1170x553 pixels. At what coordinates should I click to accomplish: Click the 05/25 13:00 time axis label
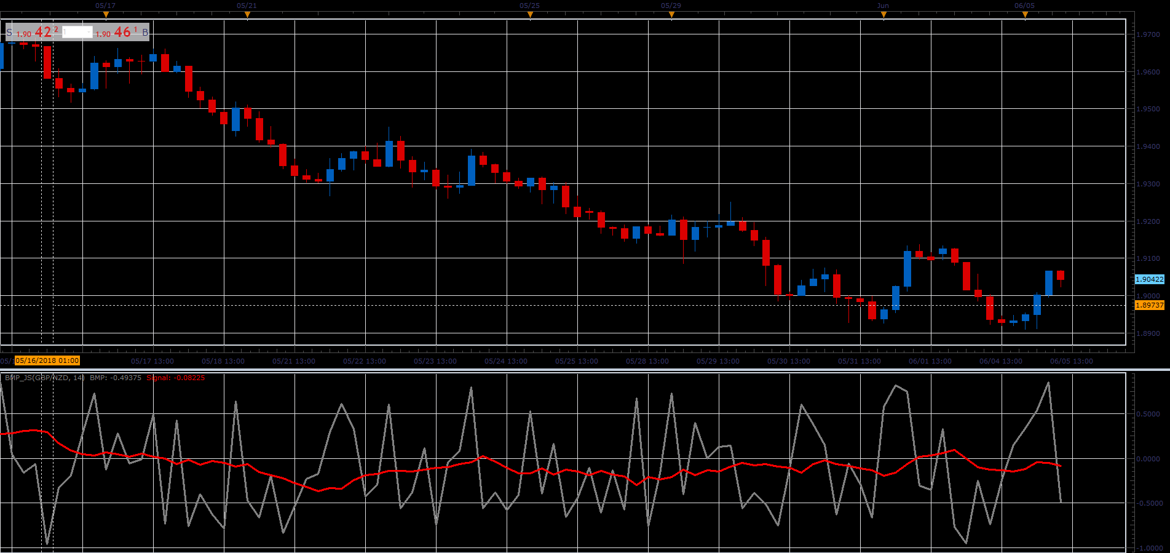pos(577,361)
